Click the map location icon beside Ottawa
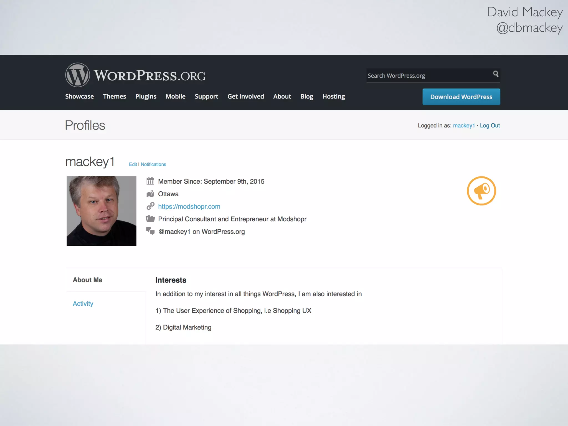 150,194
